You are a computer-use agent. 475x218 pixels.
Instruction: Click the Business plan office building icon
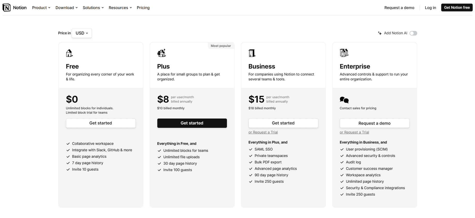(252, 53)
